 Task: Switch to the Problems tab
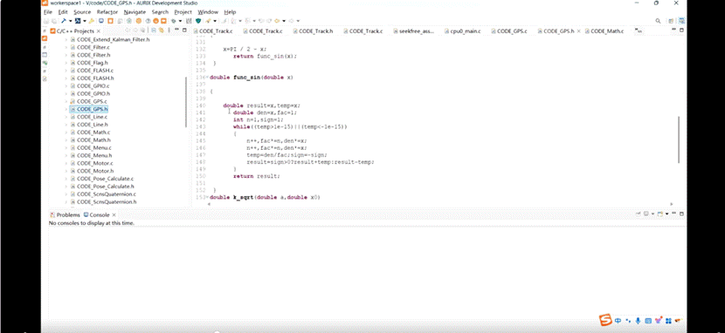coord(66,215)
